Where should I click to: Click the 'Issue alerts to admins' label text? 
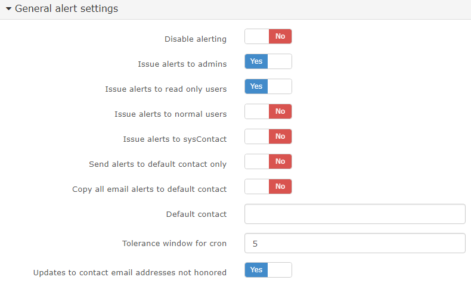[x=182, y=64]
